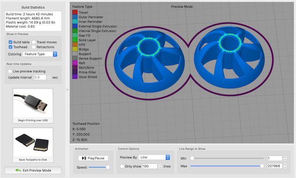Click Begin Printing over USB label
Screen dimensions: 296x178
33,120
